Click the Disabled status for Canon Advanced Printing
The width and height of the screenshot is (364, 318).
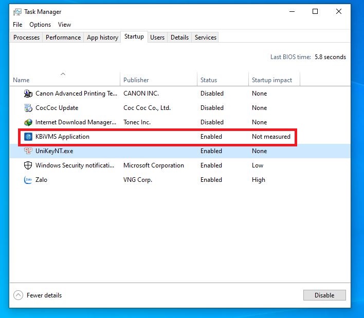point(212,93)
